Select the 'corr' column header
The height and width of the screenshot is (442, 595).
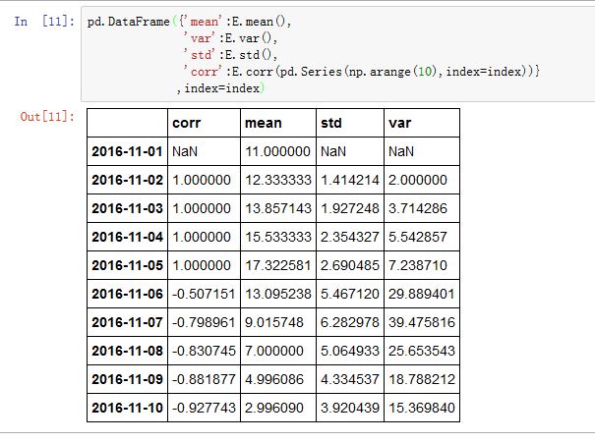point(186,124)
